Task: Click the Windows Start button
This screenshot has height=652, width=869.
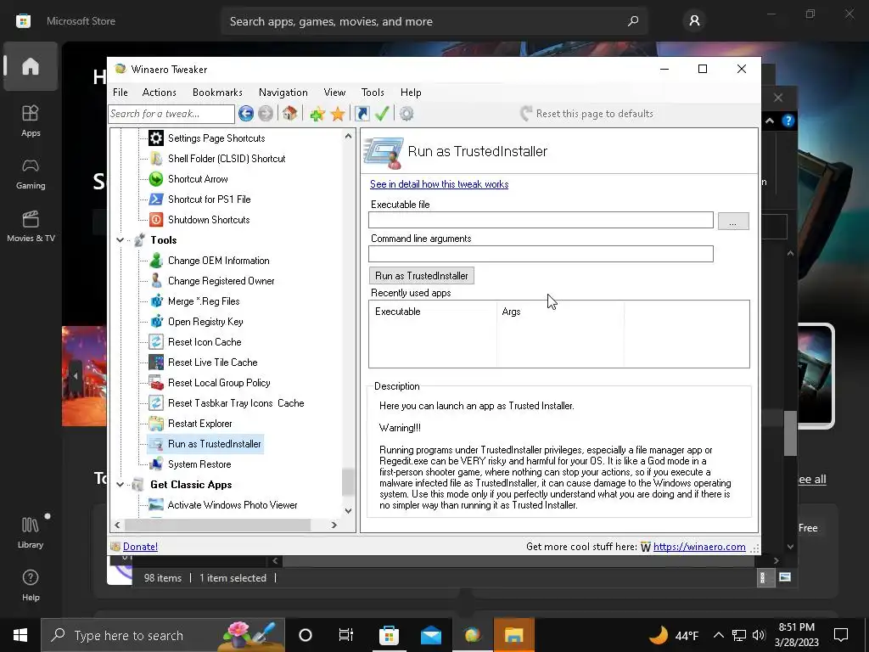Action: [20, 635]
